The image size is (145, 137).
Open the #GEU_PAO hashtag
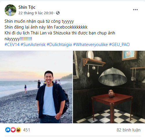coord(119,45)
